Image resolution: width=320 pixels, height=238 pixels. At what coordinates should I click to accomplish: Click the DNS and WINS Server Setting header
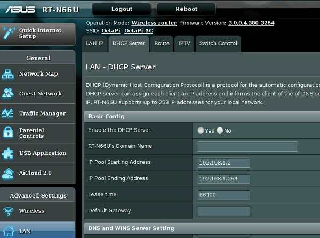(202, 228)
